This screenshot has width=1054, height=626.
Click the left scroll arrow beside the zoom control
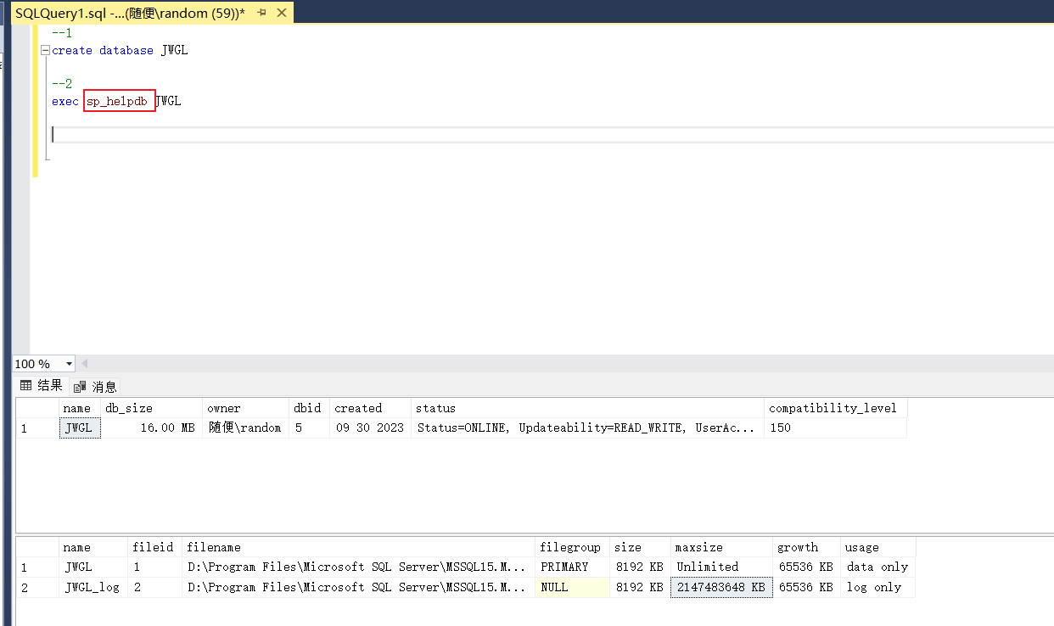pos(85,363)
